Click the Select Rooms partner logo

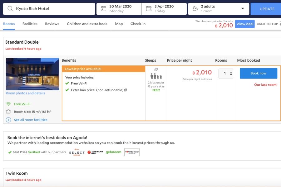coord(77,152)
